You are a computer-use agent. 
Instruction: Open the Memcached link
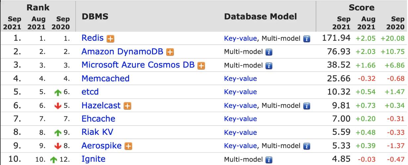[x=105, y=79]
